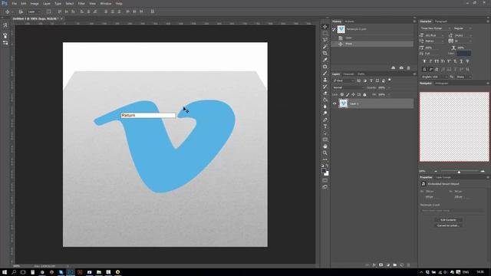Viewport: 491px width, 276px height.
Task: Create new document from current history state
Action: click(x=394, y=68)
